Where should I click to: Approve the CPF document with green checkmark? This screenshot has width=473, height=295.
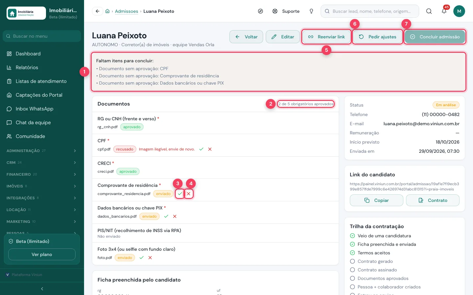pos(201,149)
